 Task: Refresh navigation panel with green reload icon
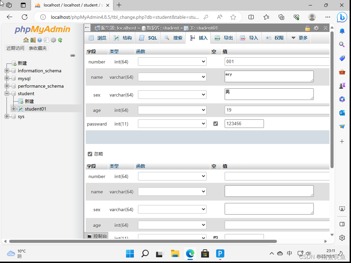(60, 40)
